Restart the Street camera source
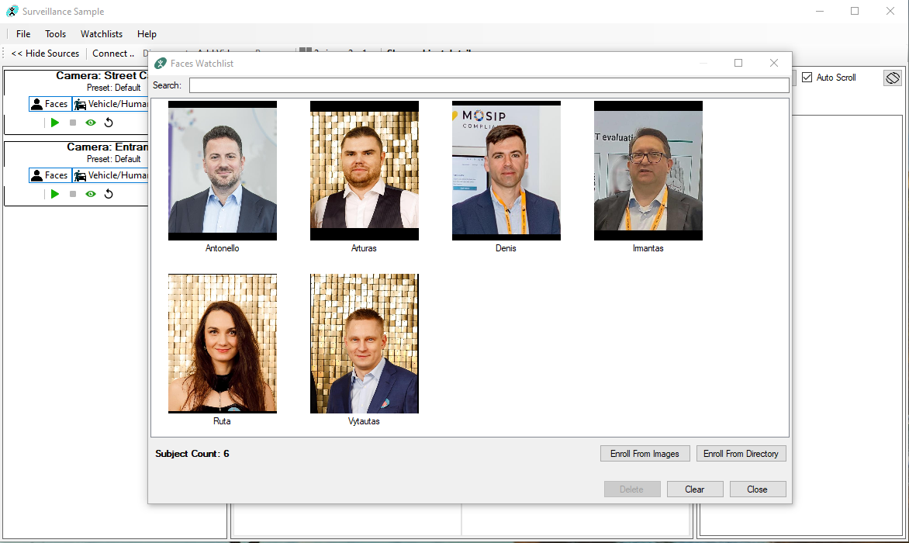 pos(109,123)
